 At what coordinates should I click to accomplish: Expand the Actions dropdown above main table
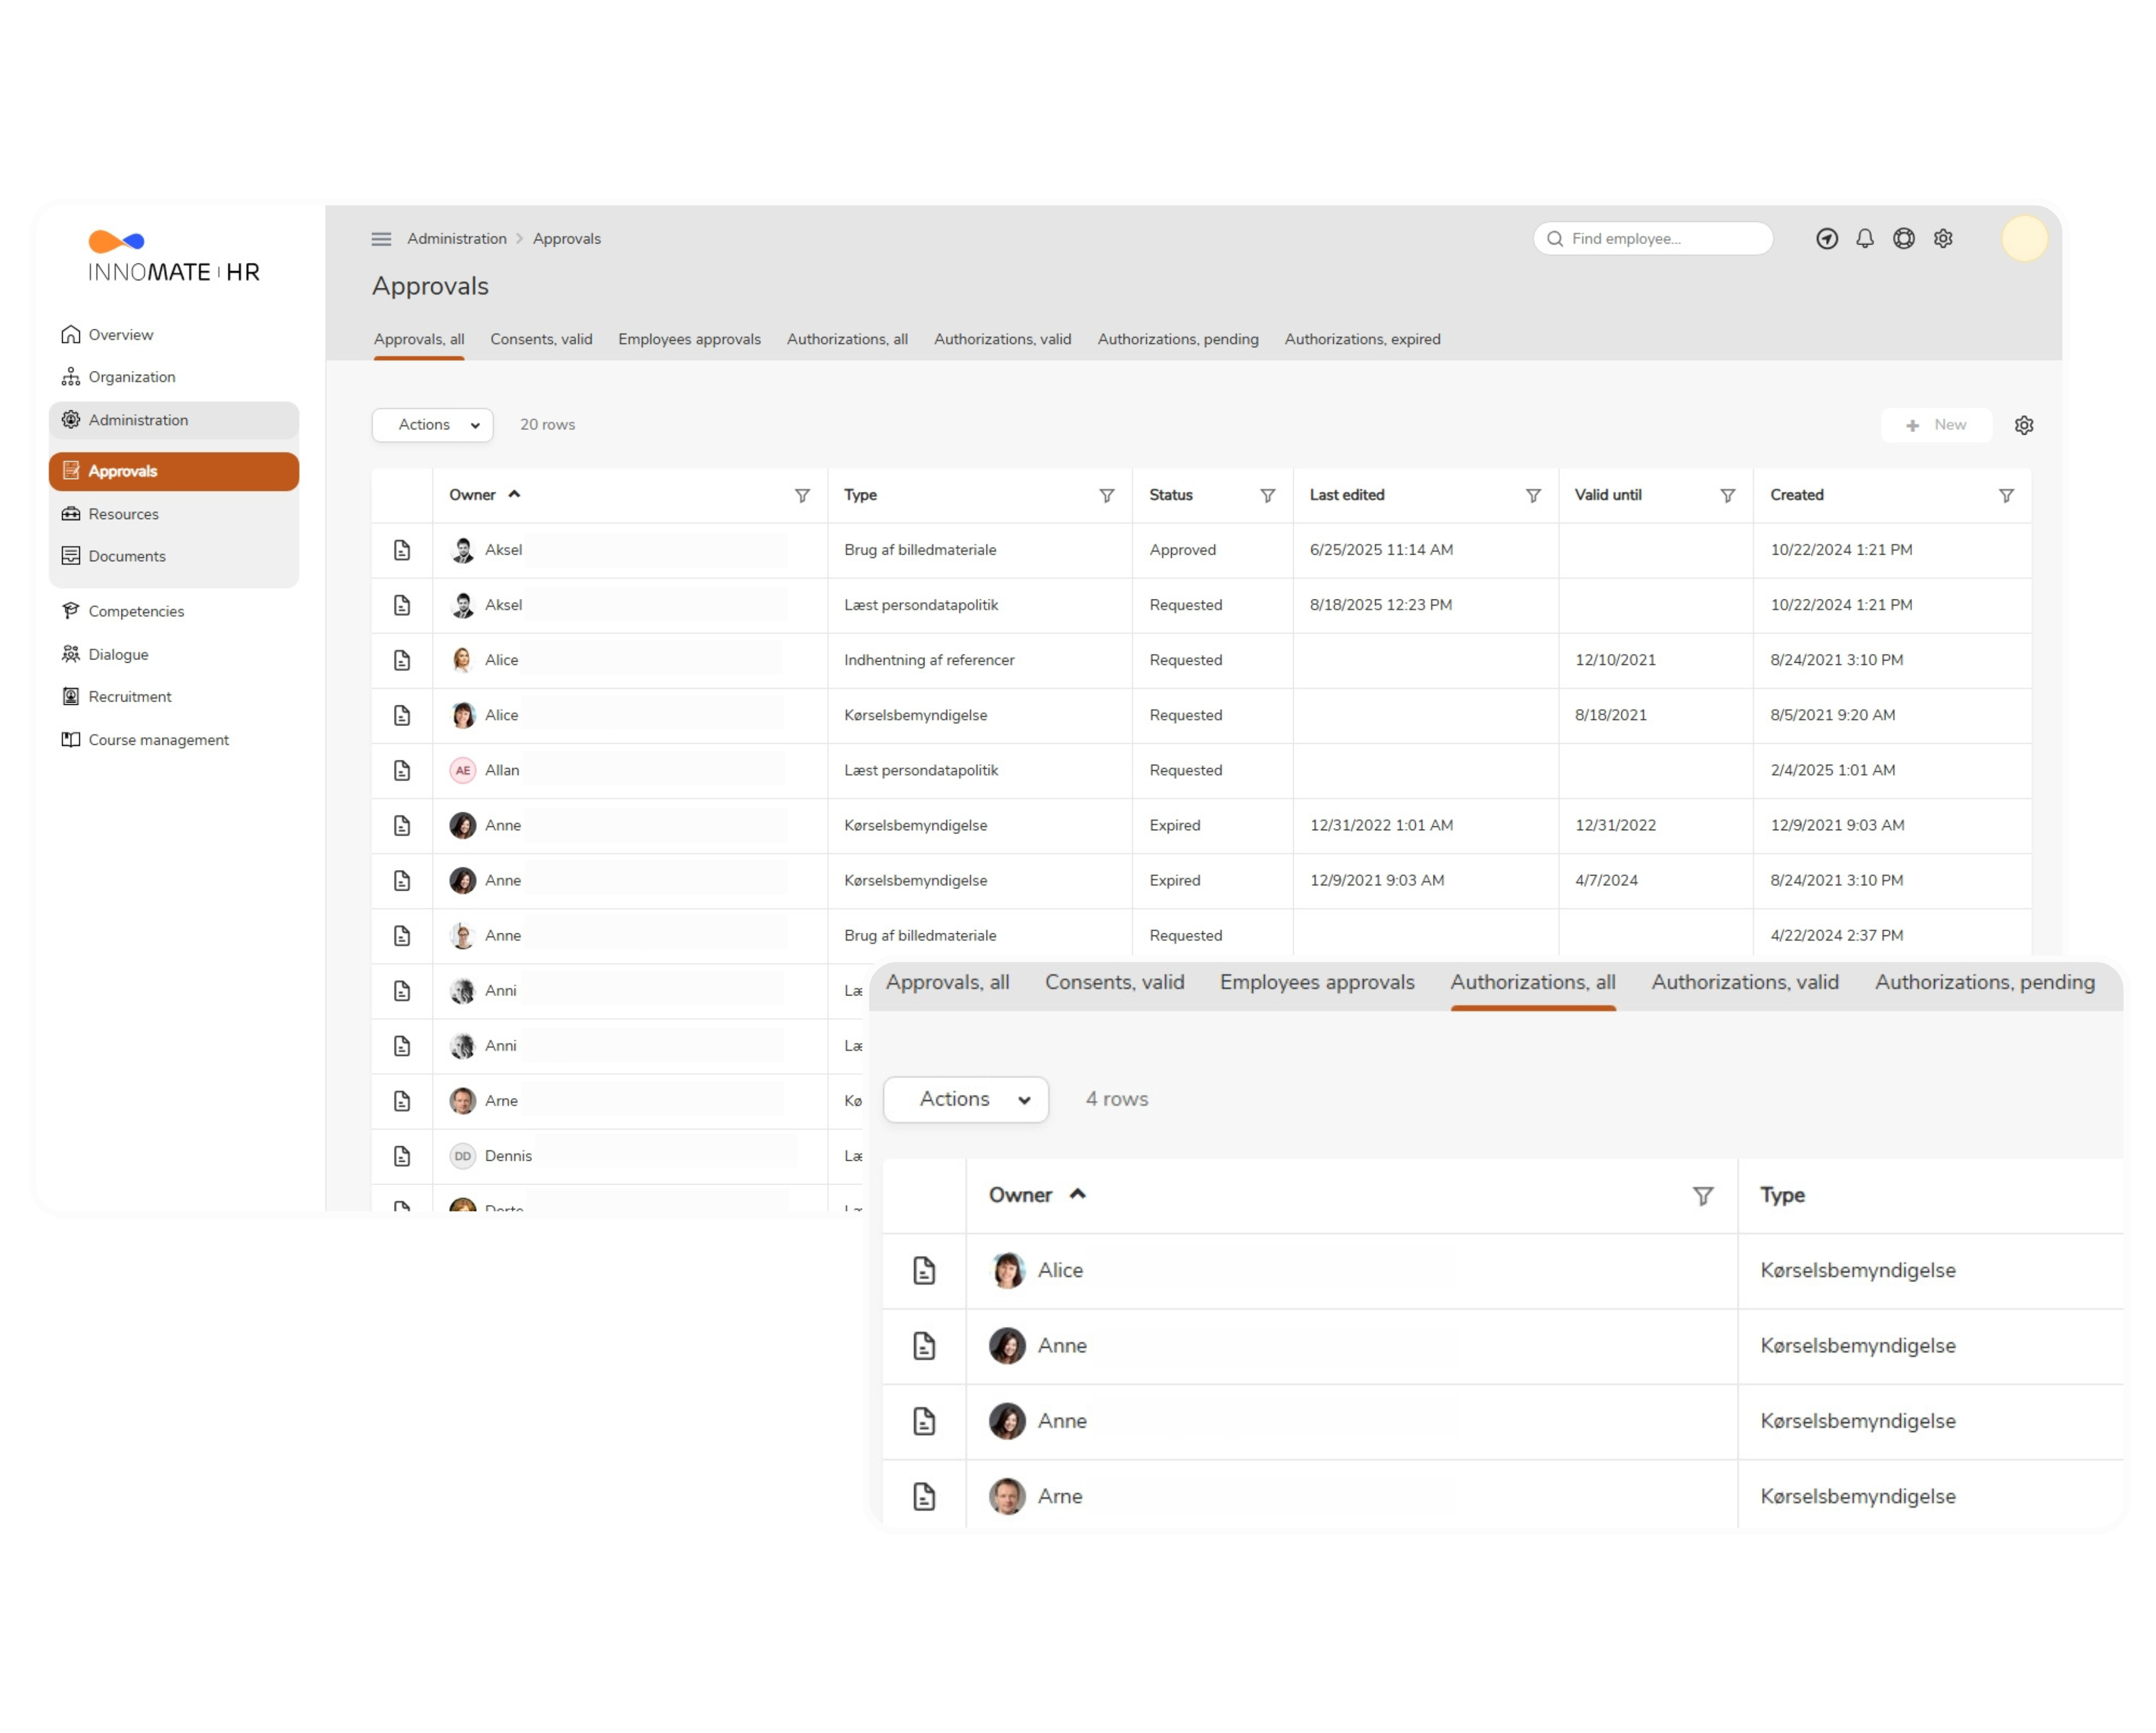coord(432,425)
